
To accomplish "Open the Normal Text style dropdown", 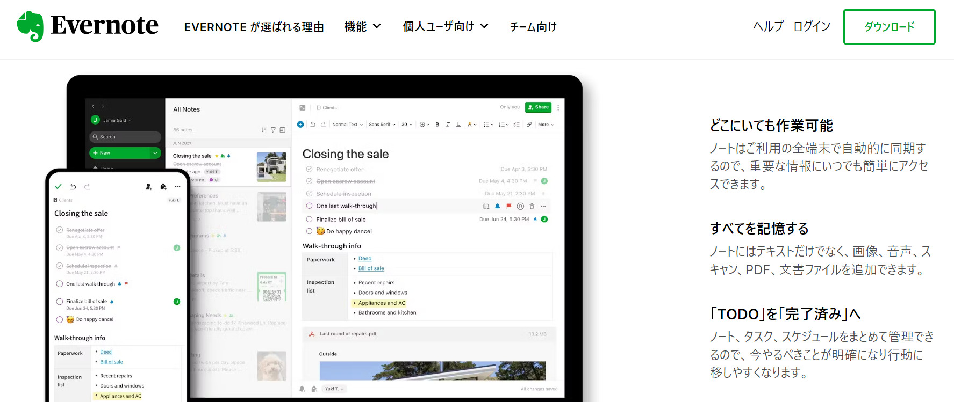I will coord(347,125).
